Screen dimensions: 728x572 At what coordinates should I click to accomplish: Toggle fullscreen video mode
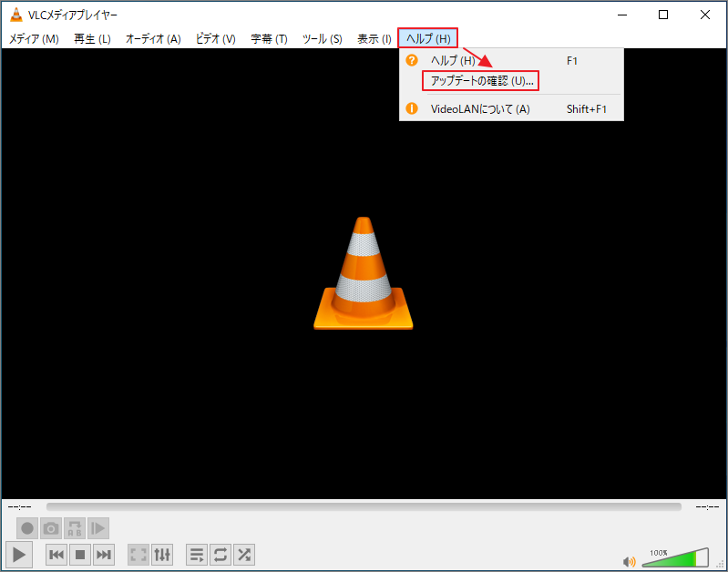[138, 555]
